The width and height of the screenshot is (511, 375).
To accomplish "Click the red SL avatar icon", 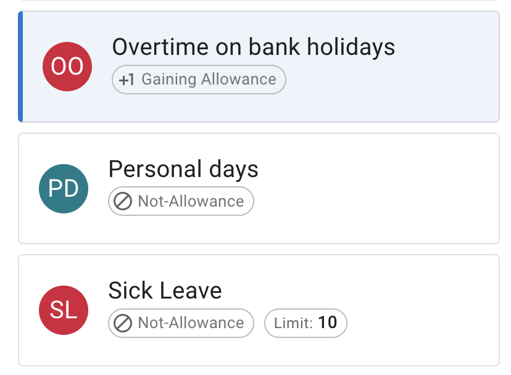I will [64, 310].
